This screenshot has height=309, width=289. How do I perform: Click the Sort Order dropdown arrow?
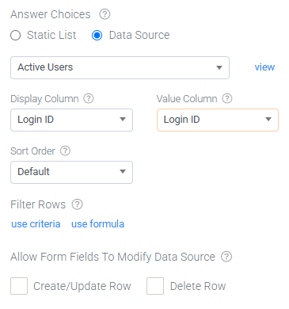(x=123, y=172)
